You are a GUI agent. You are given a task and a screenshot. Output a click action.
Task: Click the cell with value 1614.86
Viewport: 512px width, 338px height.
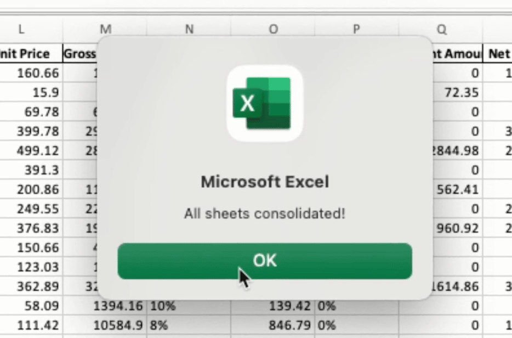coord(456,286)
